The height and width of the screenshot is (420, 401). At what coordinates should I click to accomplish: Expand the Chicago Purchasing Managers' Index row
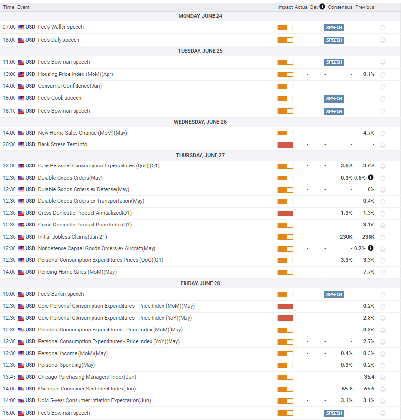(x=87, y=377)
